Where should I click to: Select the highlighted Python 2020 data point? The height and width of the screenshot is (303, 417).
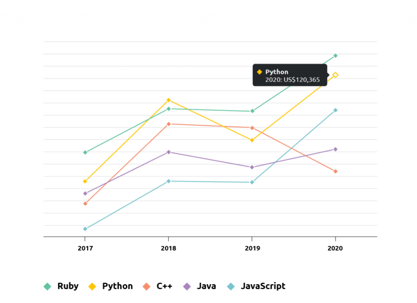coord(336,75)
